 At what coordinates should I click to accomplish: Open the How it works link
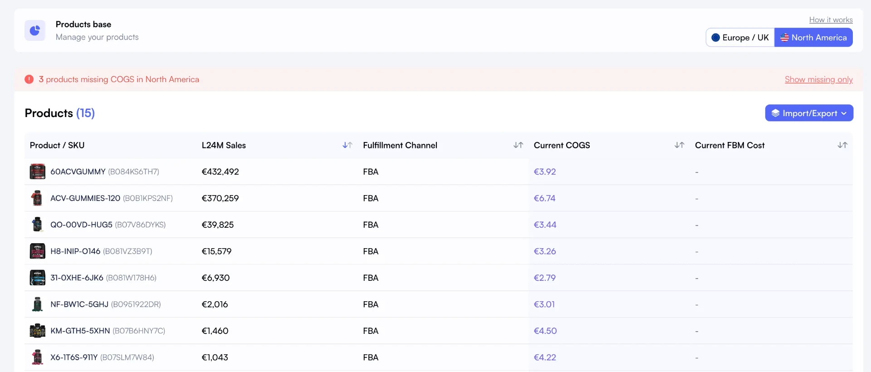pyautogui.click(x=831, y=20)
